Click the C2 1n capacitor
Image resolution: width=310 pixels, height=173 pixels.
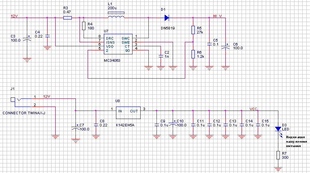click(161, 56)
